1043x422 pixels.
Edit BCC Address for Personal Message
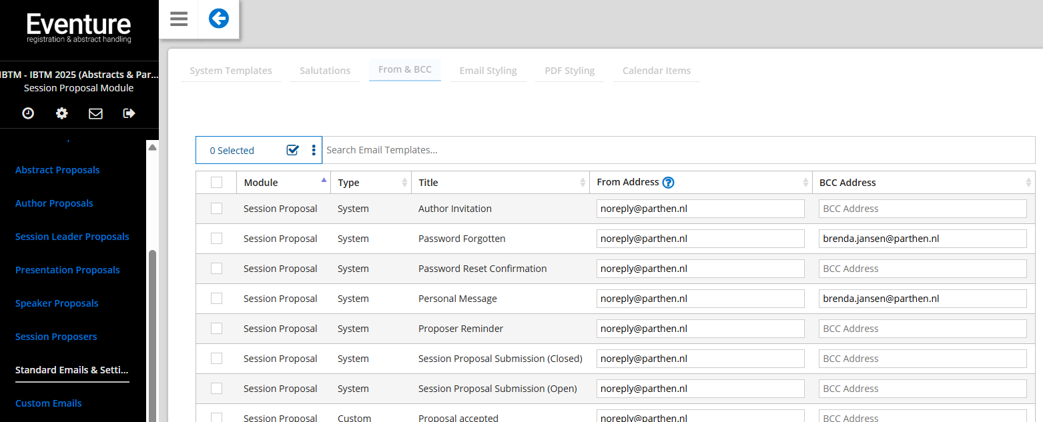tap(923, 299)
